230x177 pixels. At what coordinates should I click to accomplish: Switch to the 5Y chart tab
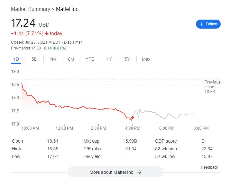(127, 59)
